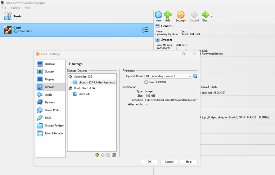Maximize the Cacti - Settings dialog
This screenshot has width=275, height=175.
183,54
